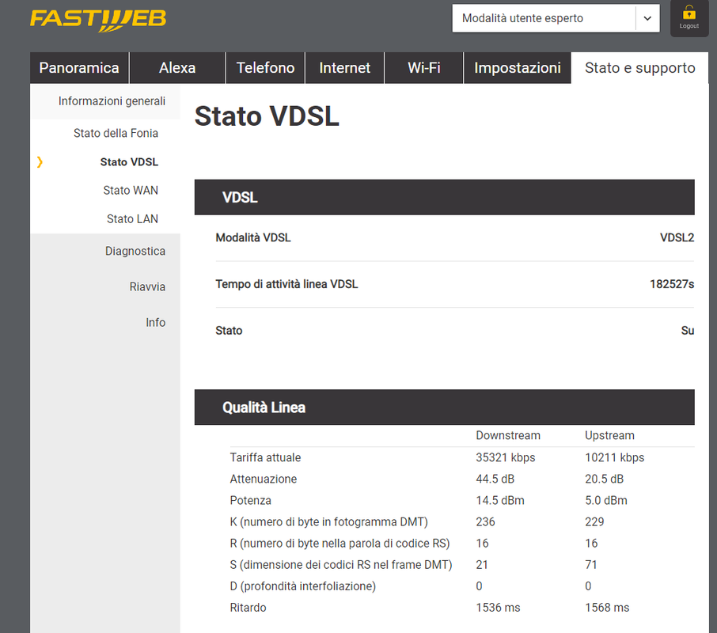Click the Stato value Su

pyautogui.click(x=687, y=331)
